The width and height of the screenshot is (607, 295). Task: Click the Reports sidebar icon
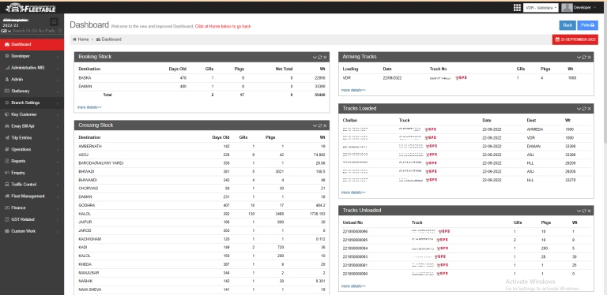[x=7, y=161]
